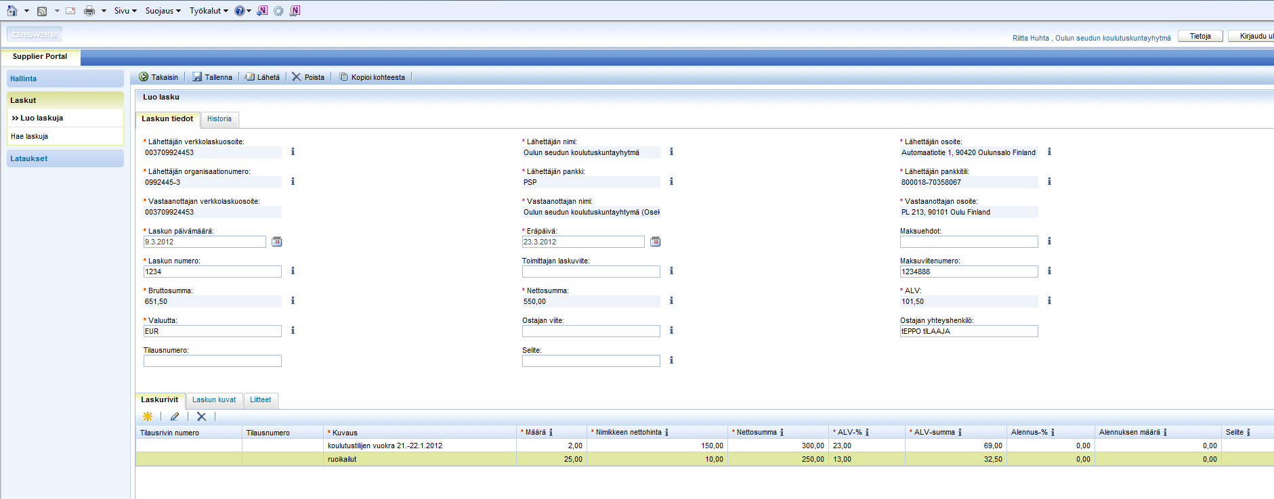Click the Tietoja button
This screenshot has width=1274, height=499.
pyautogui.click(x=1200, y=37)
